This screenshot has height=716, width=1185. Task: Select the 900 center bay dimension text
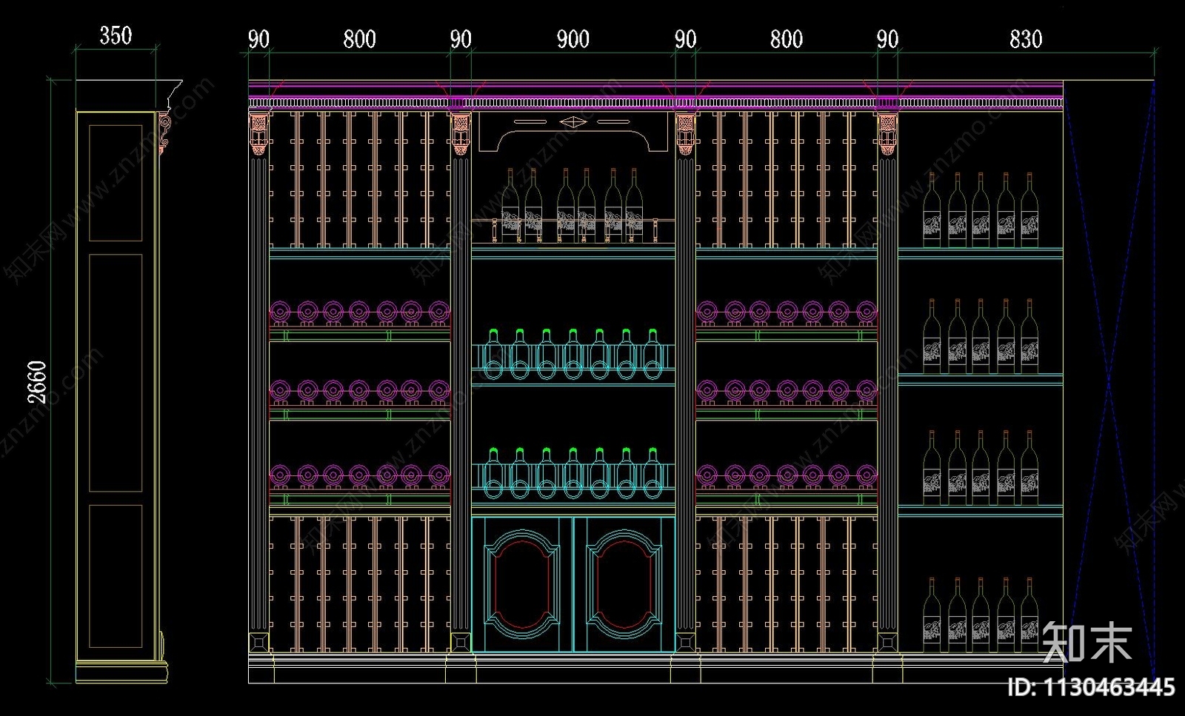573,39
